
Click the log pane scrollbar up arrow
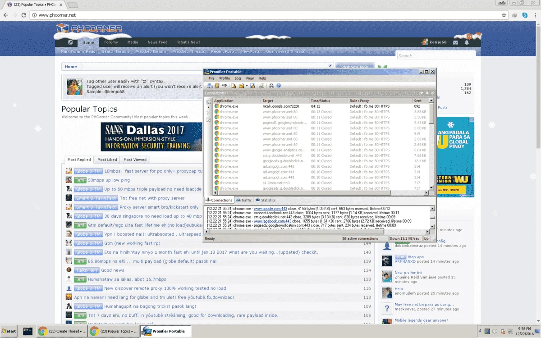433,209
